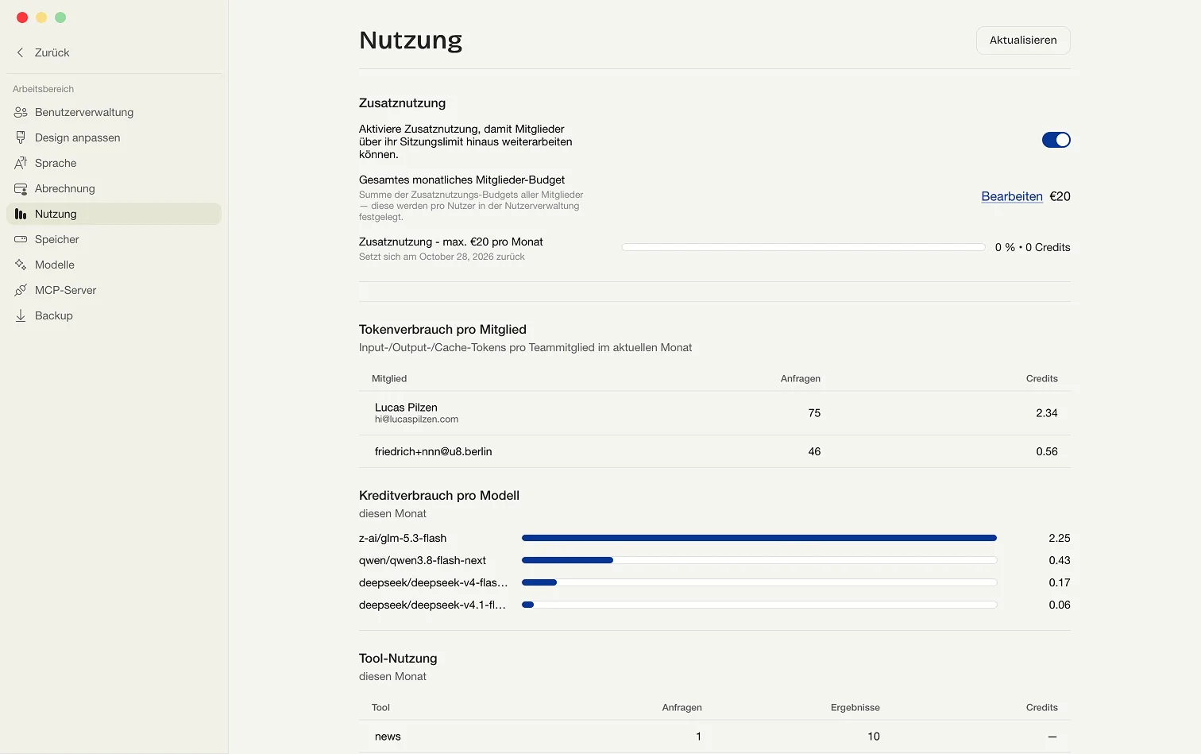Click the Bearbeiten budget link
The height and width of the screenshot is (754, 1201).
pos(1012,196)
